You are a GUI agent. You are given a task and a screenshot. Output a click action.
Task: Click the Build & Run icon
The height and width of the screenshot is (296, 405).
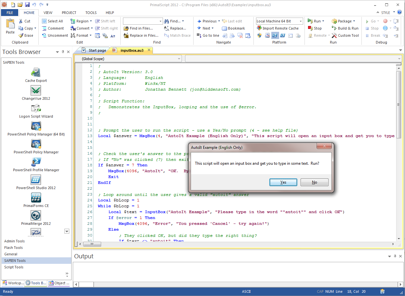pos(334,28)
